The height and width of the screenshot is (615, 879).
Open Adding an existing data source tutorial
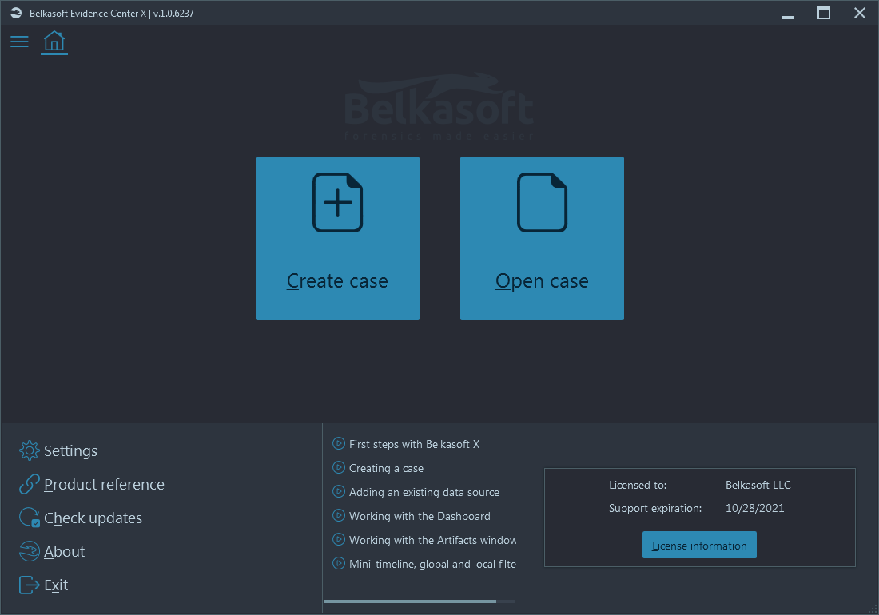pyautogui.click(x=424, y=492)
